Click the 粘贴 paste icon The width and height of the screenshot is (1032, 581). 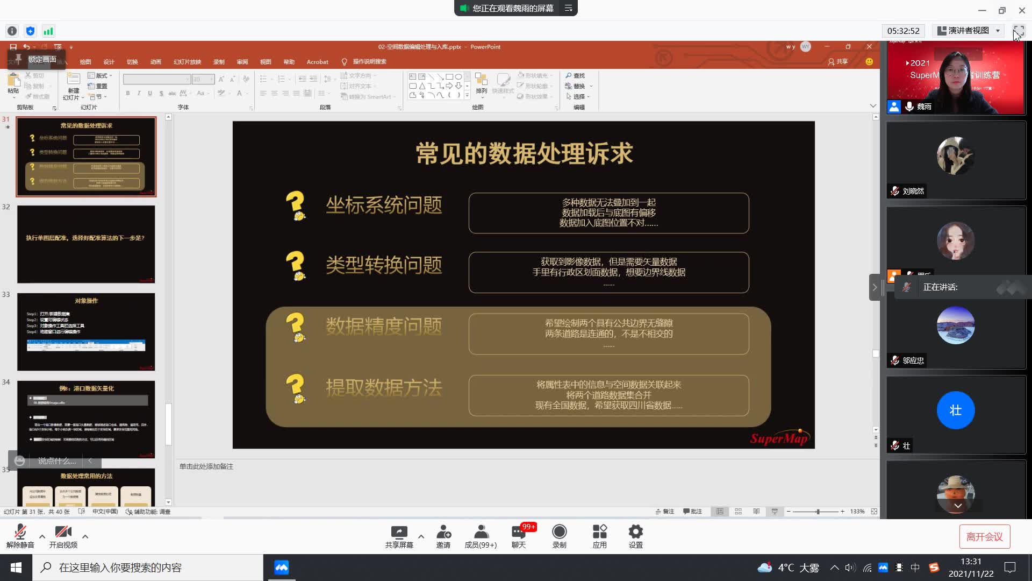(13, 81)
